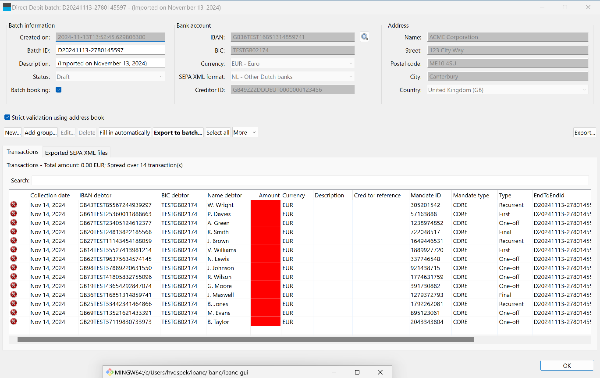Click into the transactions Search field
This screenshot has width=600, height=378.
pos(310,180)
